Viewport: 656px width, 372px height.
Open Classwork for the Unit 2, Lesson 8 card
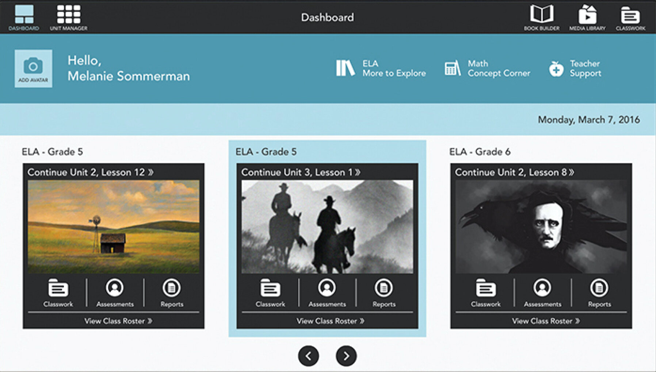[x=485, y=293]
